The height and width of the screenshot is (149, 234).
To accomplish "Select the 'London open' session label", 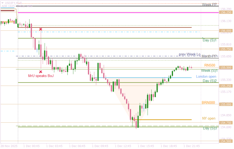I will pyautogui.click(x=206, y=77).
